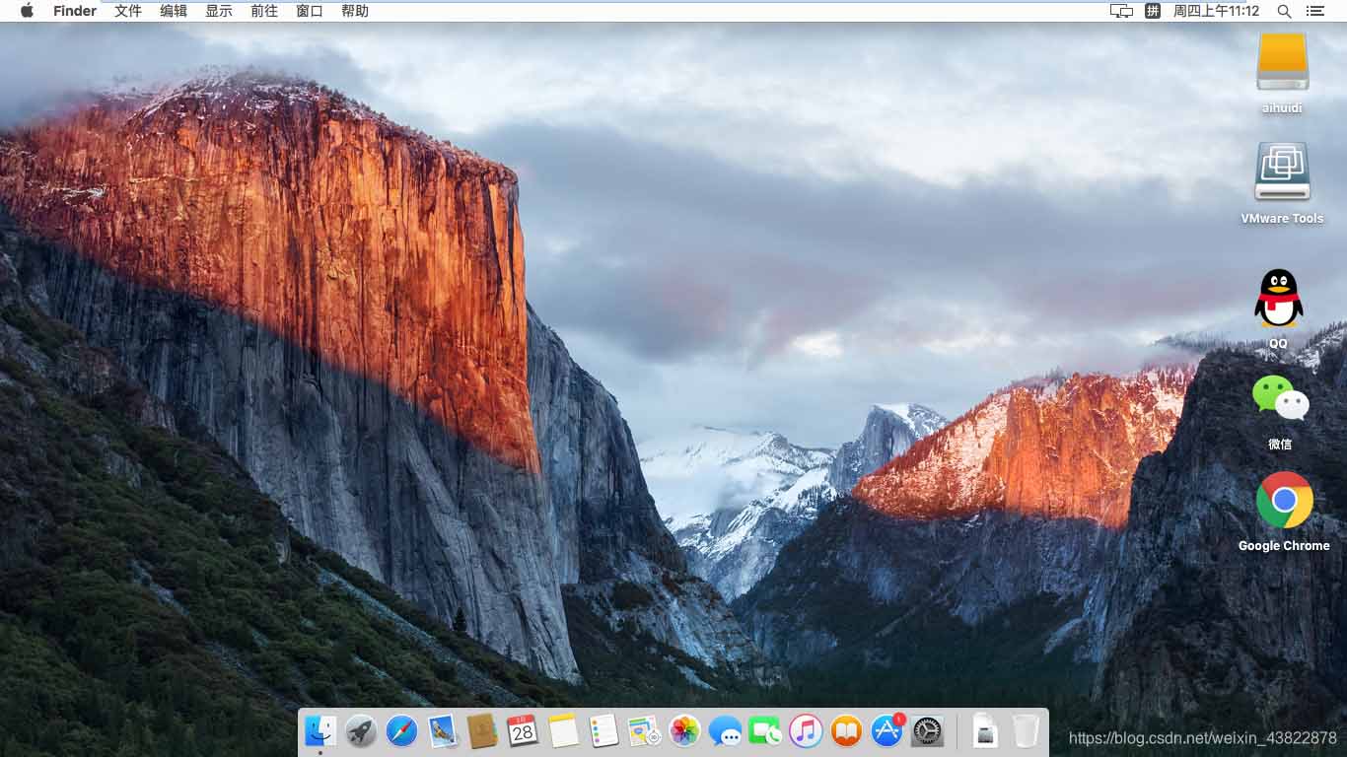The height and width of the screenshot is (757, 1347).
Task: Open the document stack in Dock
Action: coord(985,731)
